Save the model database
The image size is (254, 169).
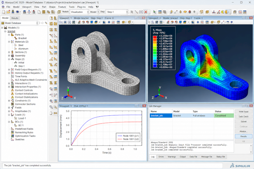click(13, 12)
